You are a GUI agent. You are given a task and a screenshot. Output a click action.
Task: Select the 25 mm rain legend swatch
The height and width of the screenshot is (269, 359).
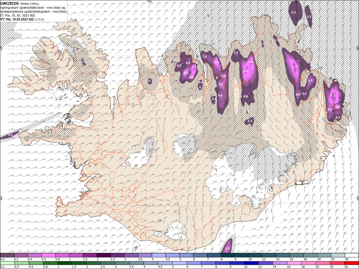click(337, 263)
